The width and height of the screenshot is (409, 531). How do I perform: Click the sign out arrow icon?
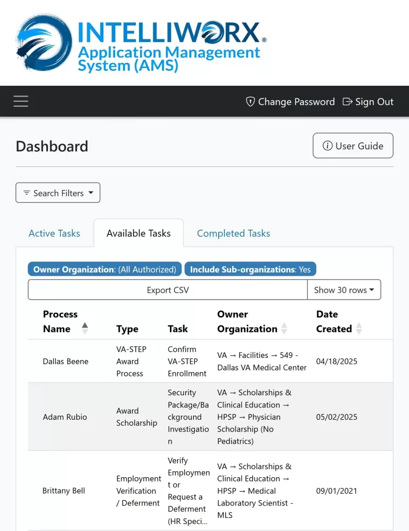(x=347, y=101)
